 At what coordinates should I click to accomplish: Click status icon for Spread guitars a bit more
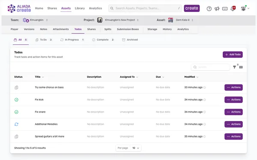(x=16, y=137)
